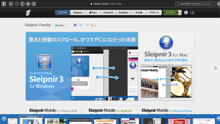Image resolution: width=220 pixels, height=124 pixels.
Task: Click the Facebook like count 67
Action: (88, 25)
